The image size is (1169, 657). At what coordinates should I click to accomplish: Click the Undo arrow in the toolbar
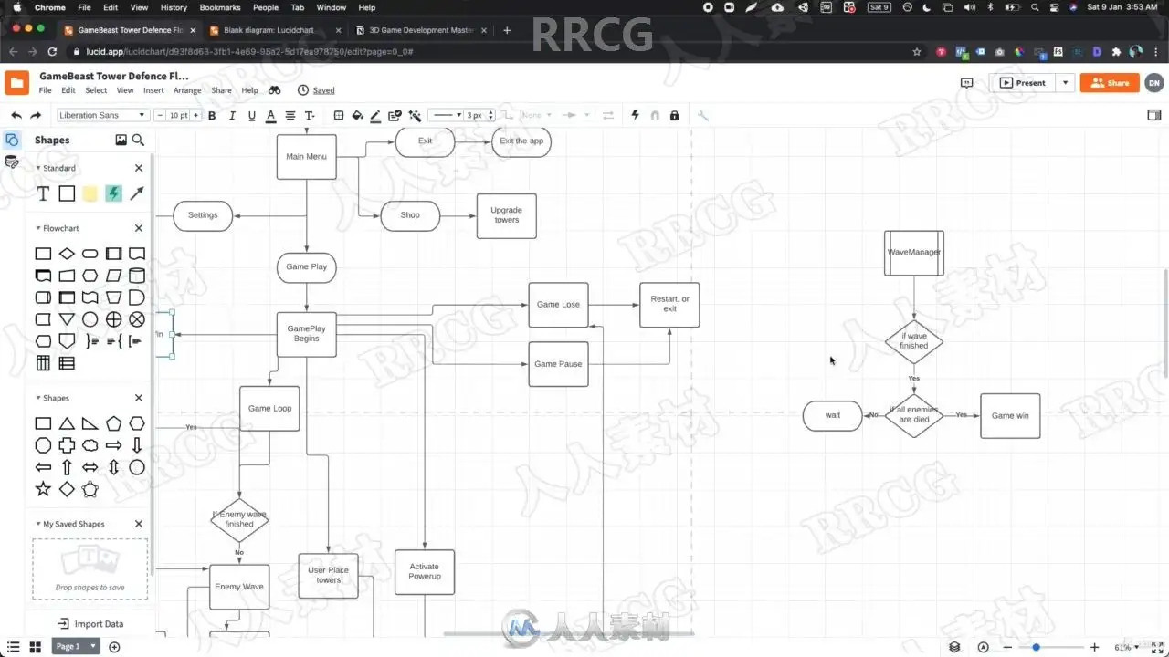(x=16, y=116)
